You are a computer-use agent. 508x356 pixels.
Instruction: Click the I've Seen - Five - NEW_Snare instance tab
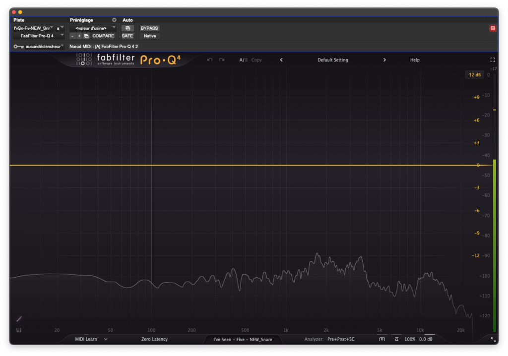point(243,340)
